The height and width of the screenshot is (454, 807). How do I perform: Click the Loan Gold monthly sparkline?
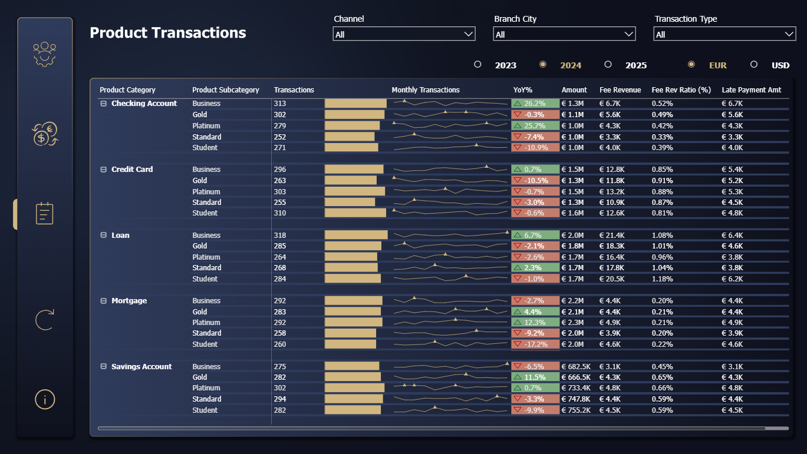(x=450, y=246)
